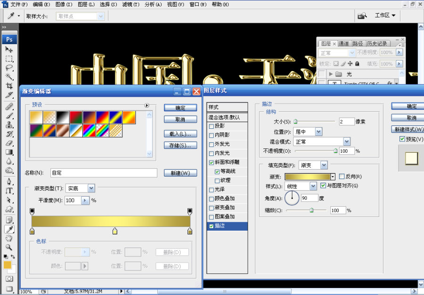The height and width of the screenshot is (295, 424).
Task: Select the Lasso tool
Action: pos(9,68)
